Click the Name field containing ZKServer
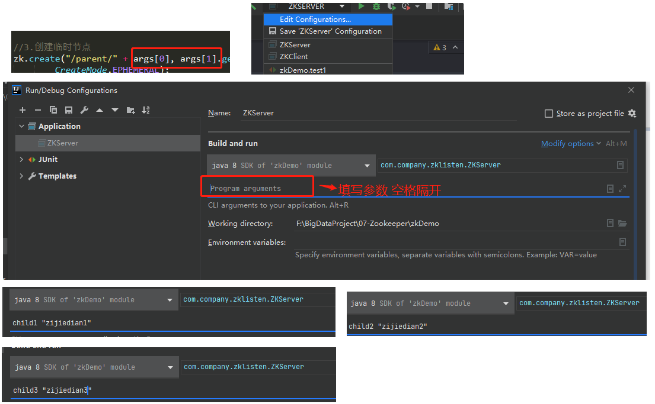Viewport: 655px width, 404px height. [x=378, y=113]
